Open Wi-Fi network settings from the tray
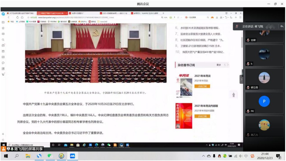 tap(236, 156)
